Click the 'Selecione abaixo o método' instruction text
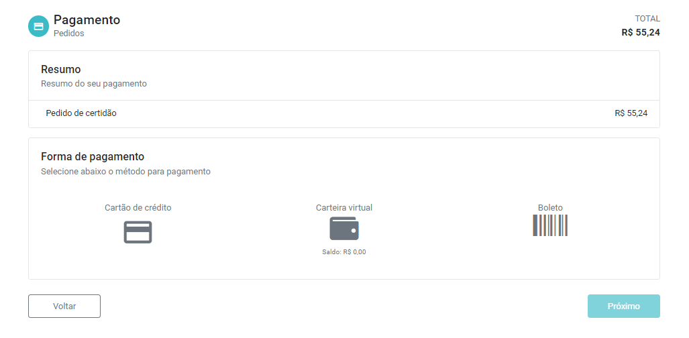Screen dimensions: 689x338 125,172
